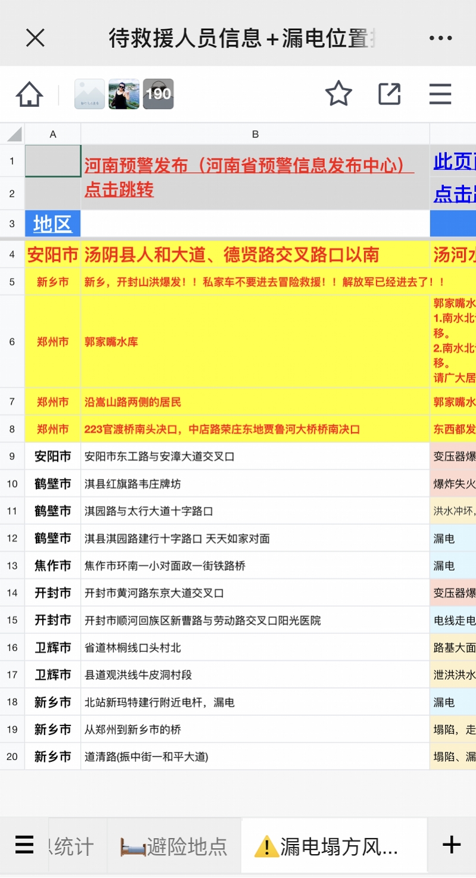Screen dimensions: 476x878
Task: Add a new sheet with the plus button
Action: (x=452, y=844)
